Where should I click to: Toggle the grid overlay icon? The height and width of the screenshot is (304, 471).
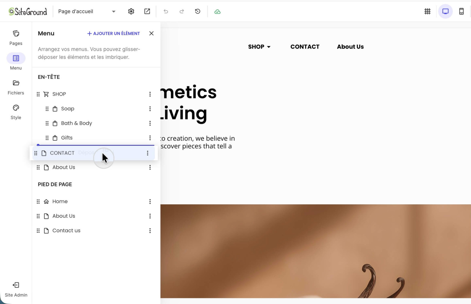click(427, 11)
